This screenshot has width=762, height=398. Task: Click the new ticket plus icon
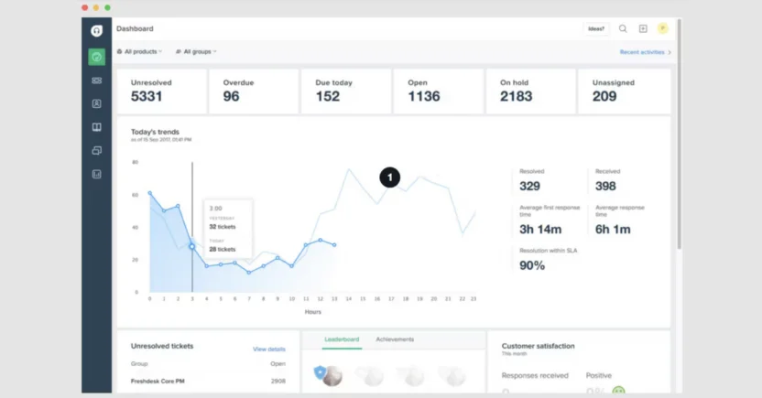[643, 29]
